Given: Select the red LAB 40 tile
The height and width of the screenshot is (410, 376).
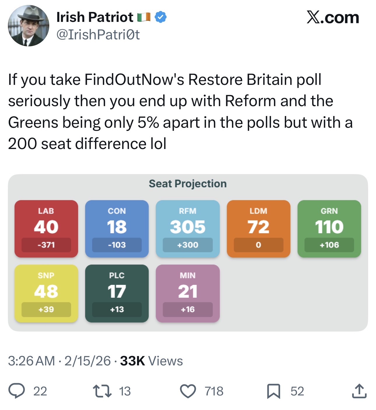Looking at the screenshot, I should click(x=46, y=229).
